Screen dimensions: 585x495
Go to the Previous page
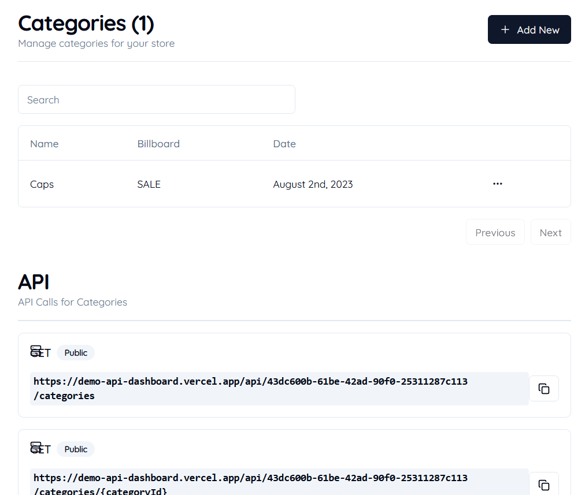pos(495,232)
